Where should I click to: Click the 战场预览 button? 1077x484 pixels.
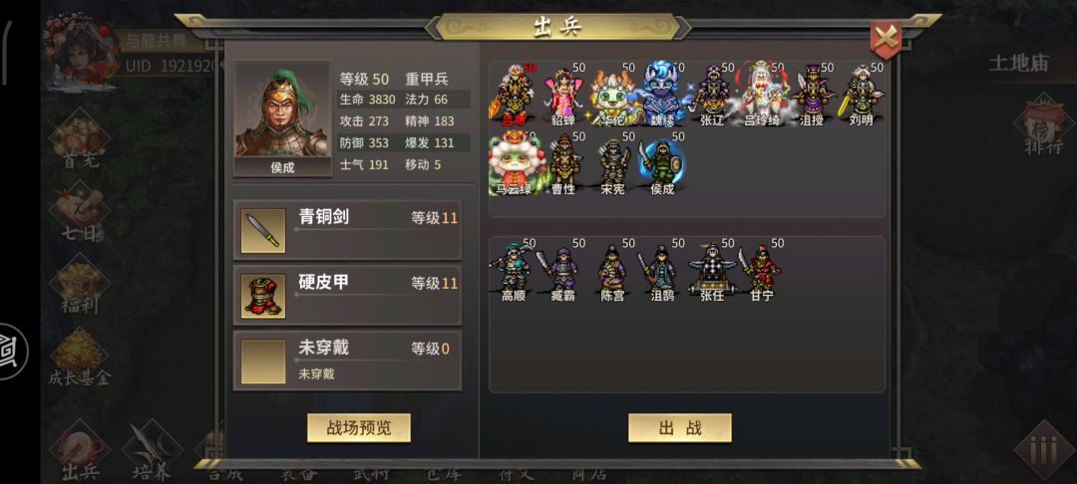click(x=359, y=428)
